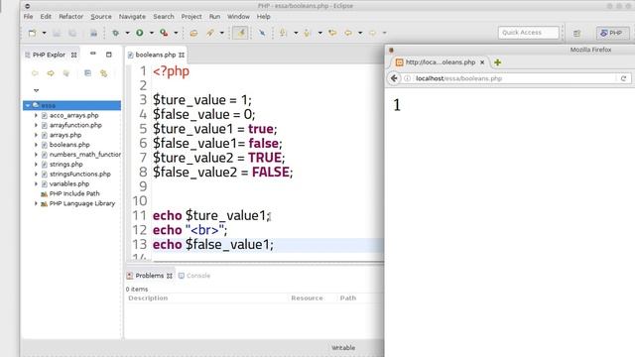Click the Debug bug icon
This screenshot has width=635, height=357.
click(115, 33)
